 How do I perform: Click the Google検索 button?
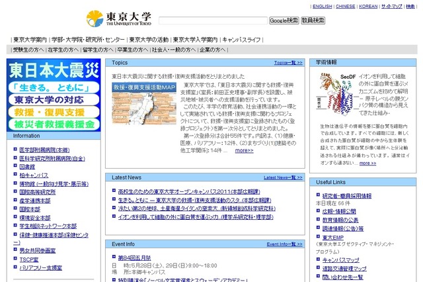[x=284, y=21]
